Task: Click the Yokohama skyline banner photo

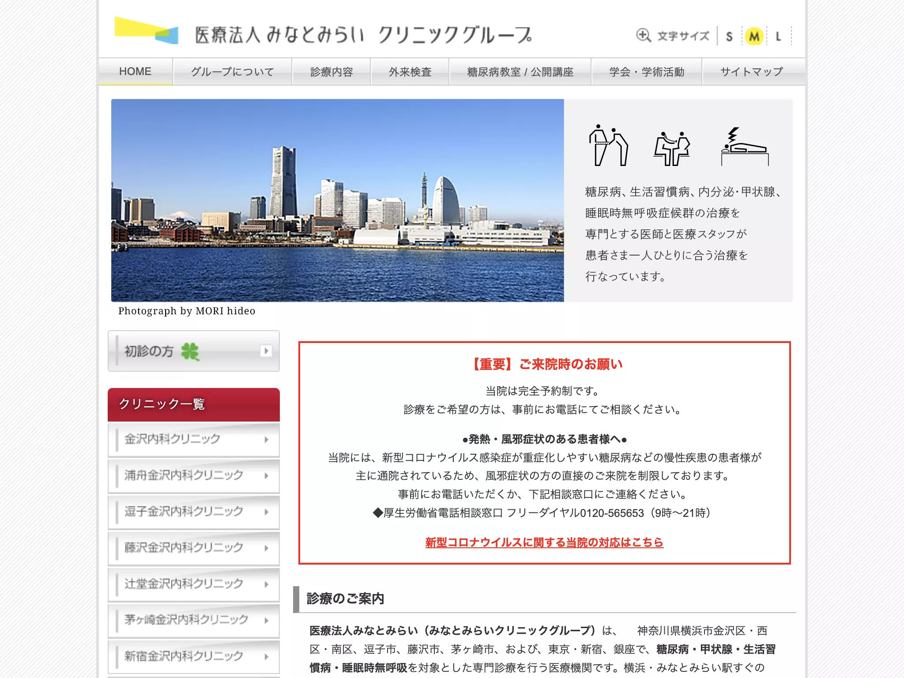Action: pyautogui.click(x=338, y=200)
